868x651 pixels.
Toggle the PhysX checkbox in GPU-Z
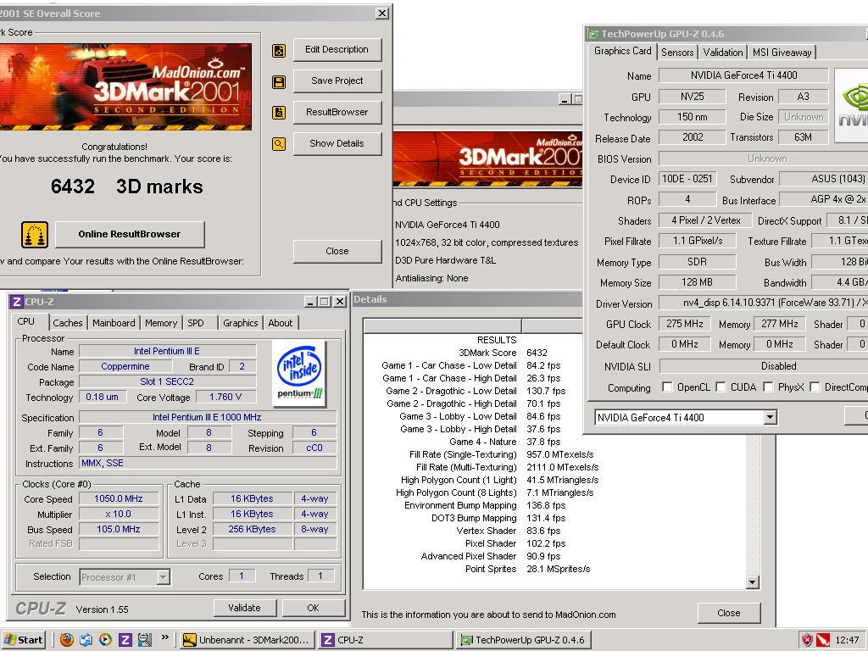click(x=768, y=387)
